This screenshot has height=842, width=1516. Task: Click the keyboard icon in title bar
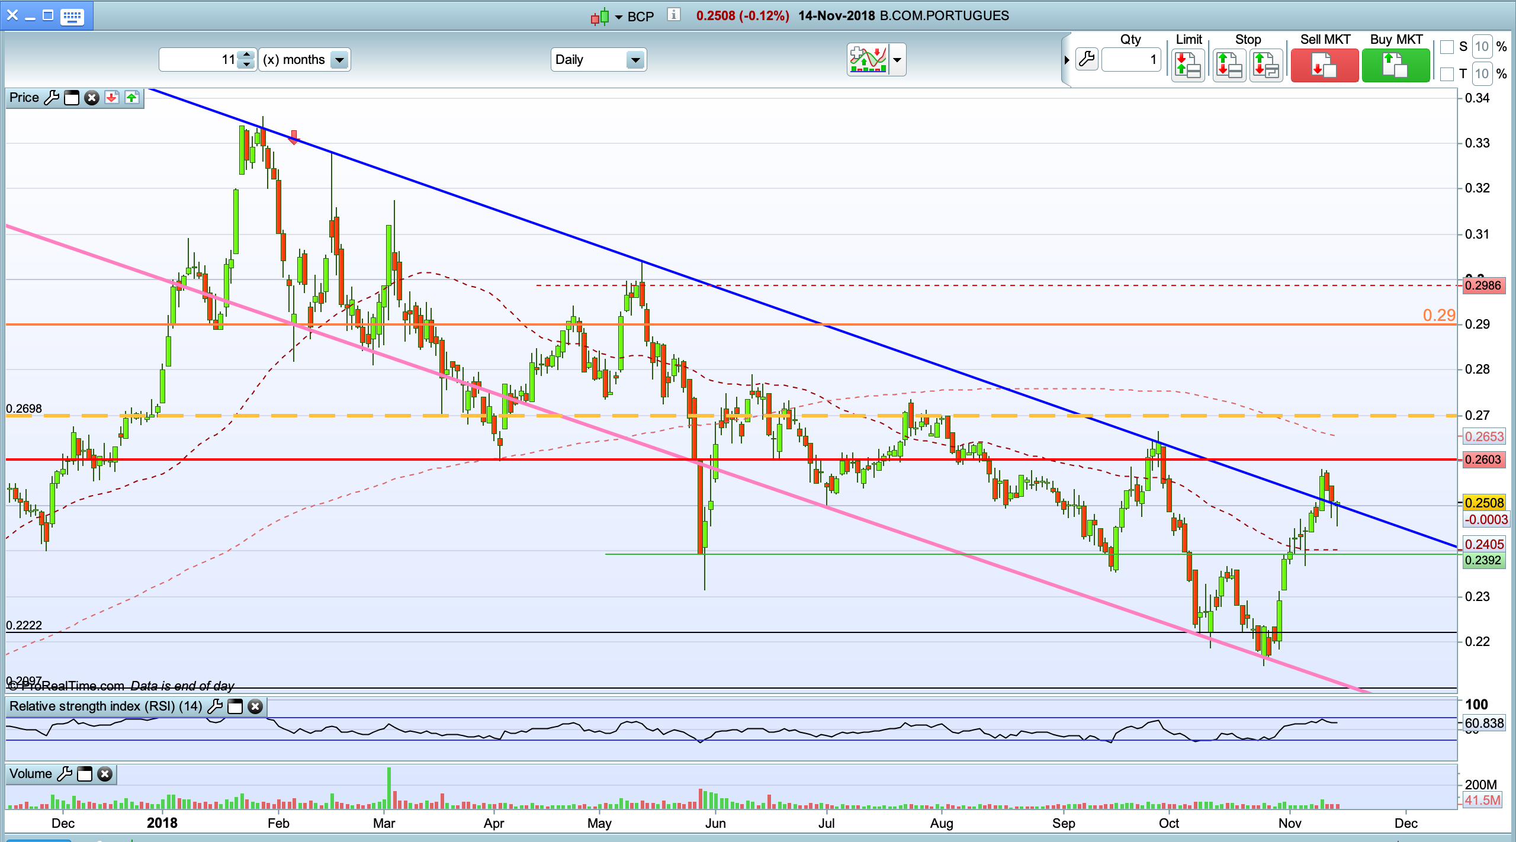[72, 16]
